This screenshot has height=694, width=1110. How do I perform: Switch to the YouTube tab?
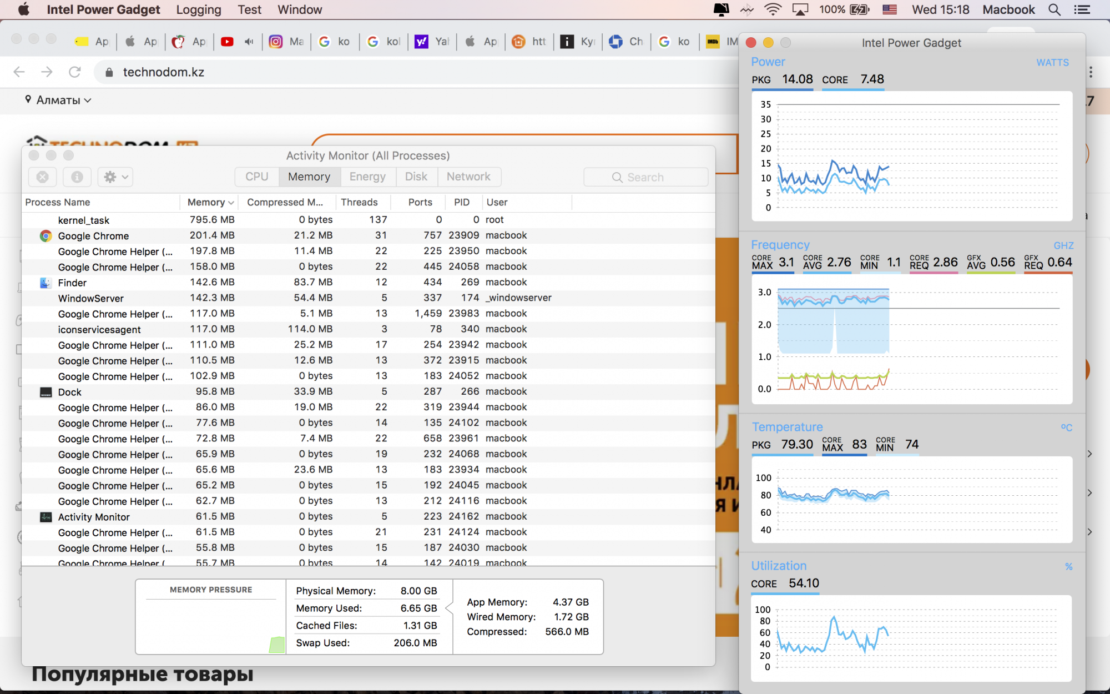(x=227, y=42)
